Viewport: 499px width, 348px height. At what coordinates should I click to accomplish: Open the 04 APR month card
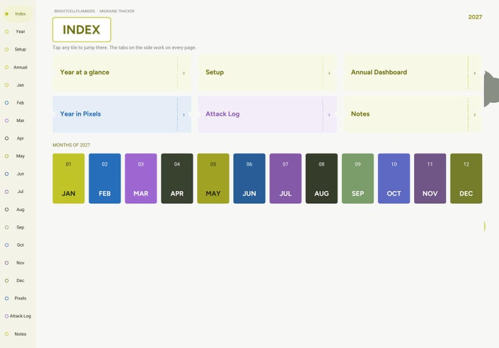click(177, 179)
